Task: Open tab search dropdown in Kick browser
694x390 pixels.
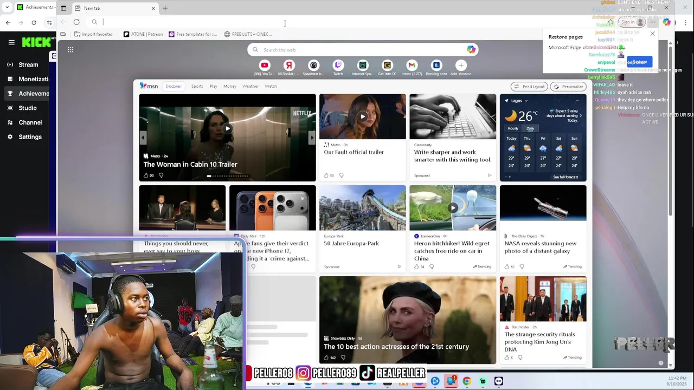Action: [7, 8]
